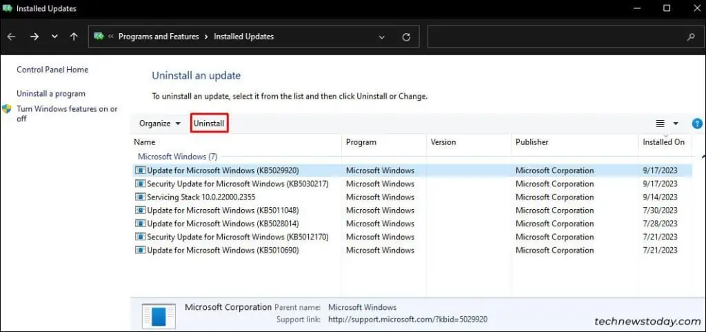Screen dimensions: 706x332
Task: Open Control Panel Home
Action: click(x=52, y=70)
